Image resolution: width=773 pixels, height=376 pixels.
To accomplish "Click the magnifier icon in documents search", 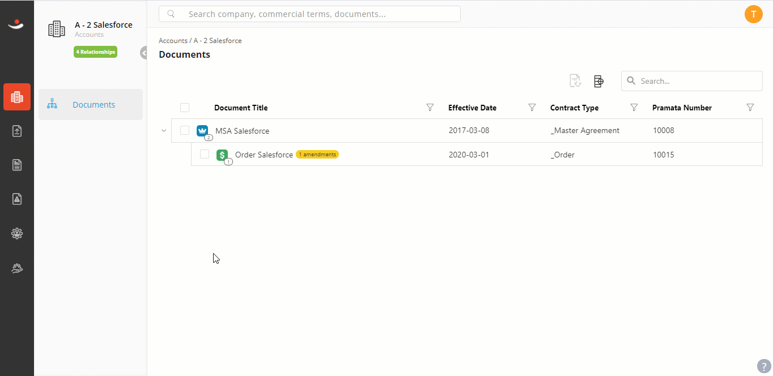I will click(631, 81).
